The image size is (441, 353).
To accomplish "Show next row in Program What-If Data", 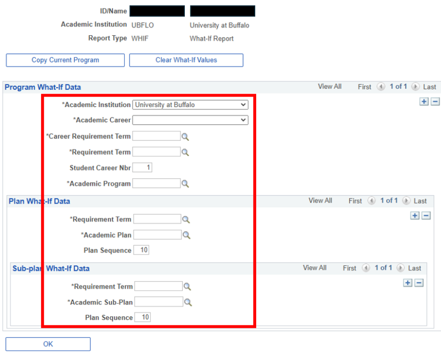I will (415, 87).
